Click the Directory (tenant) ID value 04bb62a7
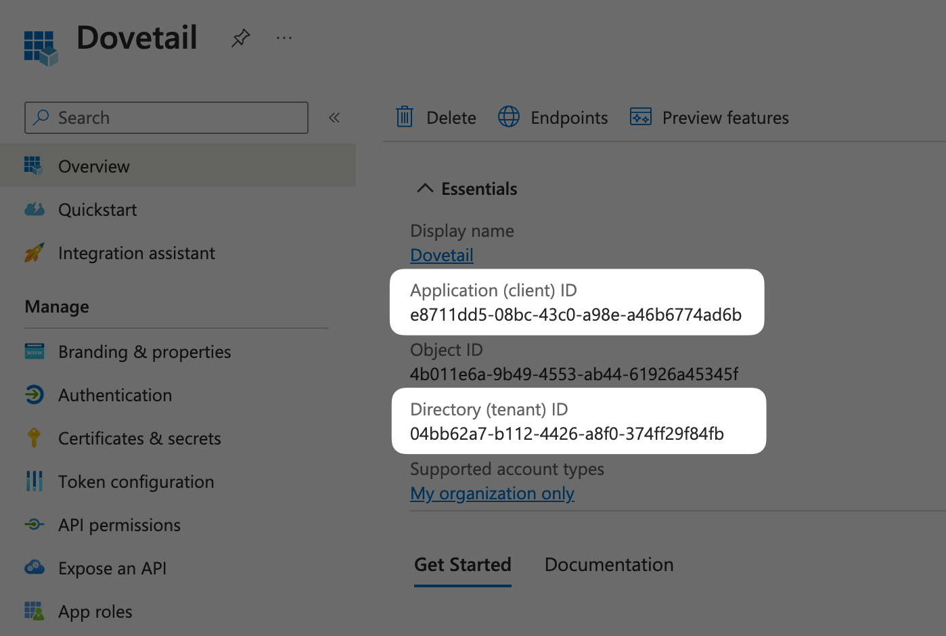Screen dimensions: 946x636 (x=567, y=434)
